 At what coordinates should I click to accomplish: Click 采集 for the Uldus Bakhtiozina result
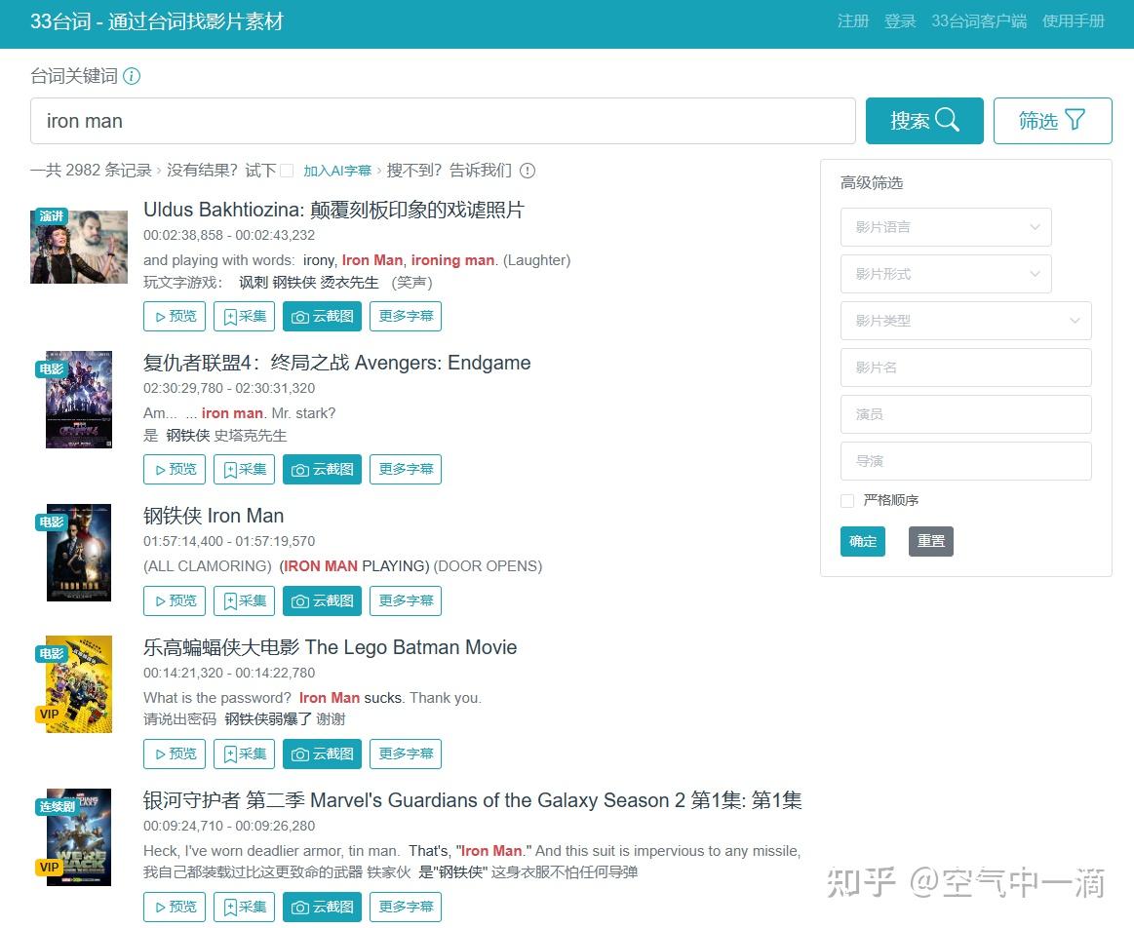tap(245, 317)
